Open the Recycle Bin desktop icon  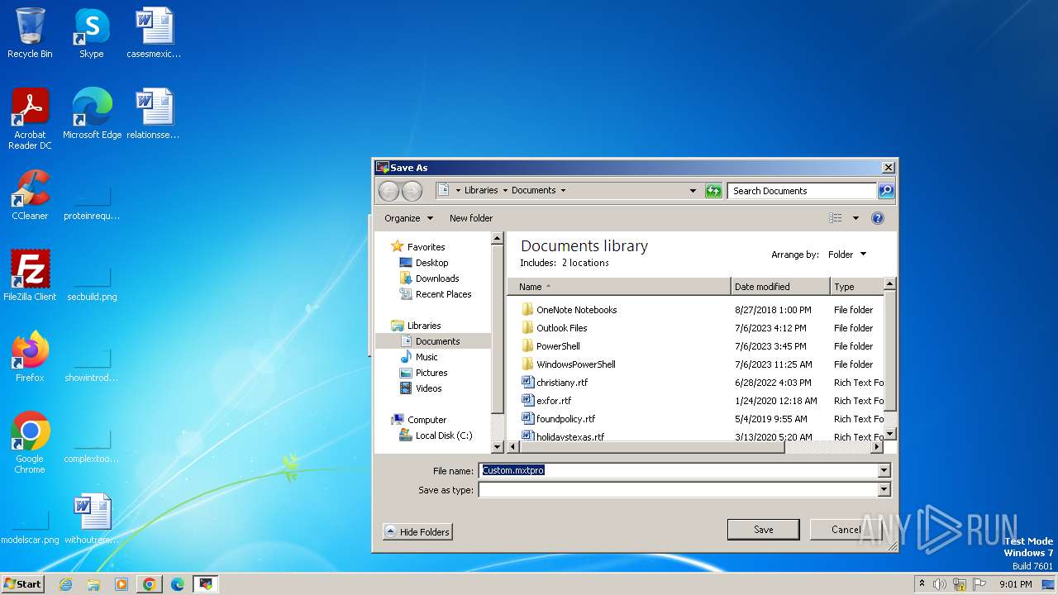(x=30, y=33)
